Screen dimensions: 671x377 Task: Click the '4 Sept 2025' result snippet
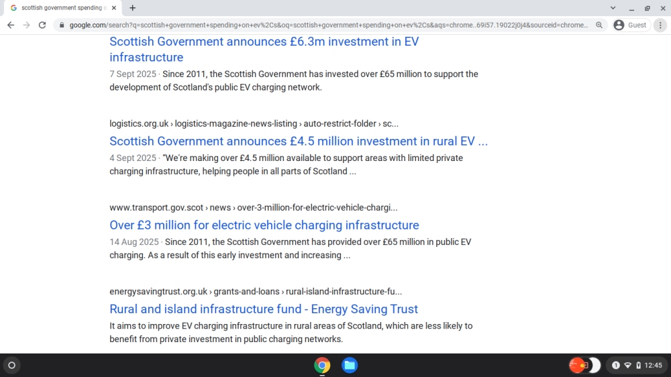tap(287, 164)
